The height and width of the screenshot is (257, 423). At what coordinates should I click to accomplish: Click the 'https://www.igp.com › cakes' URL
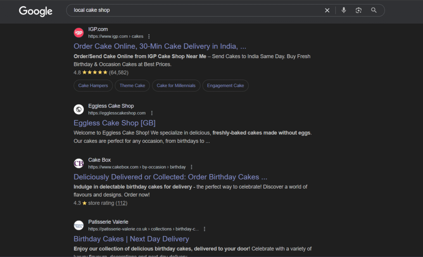116,36
